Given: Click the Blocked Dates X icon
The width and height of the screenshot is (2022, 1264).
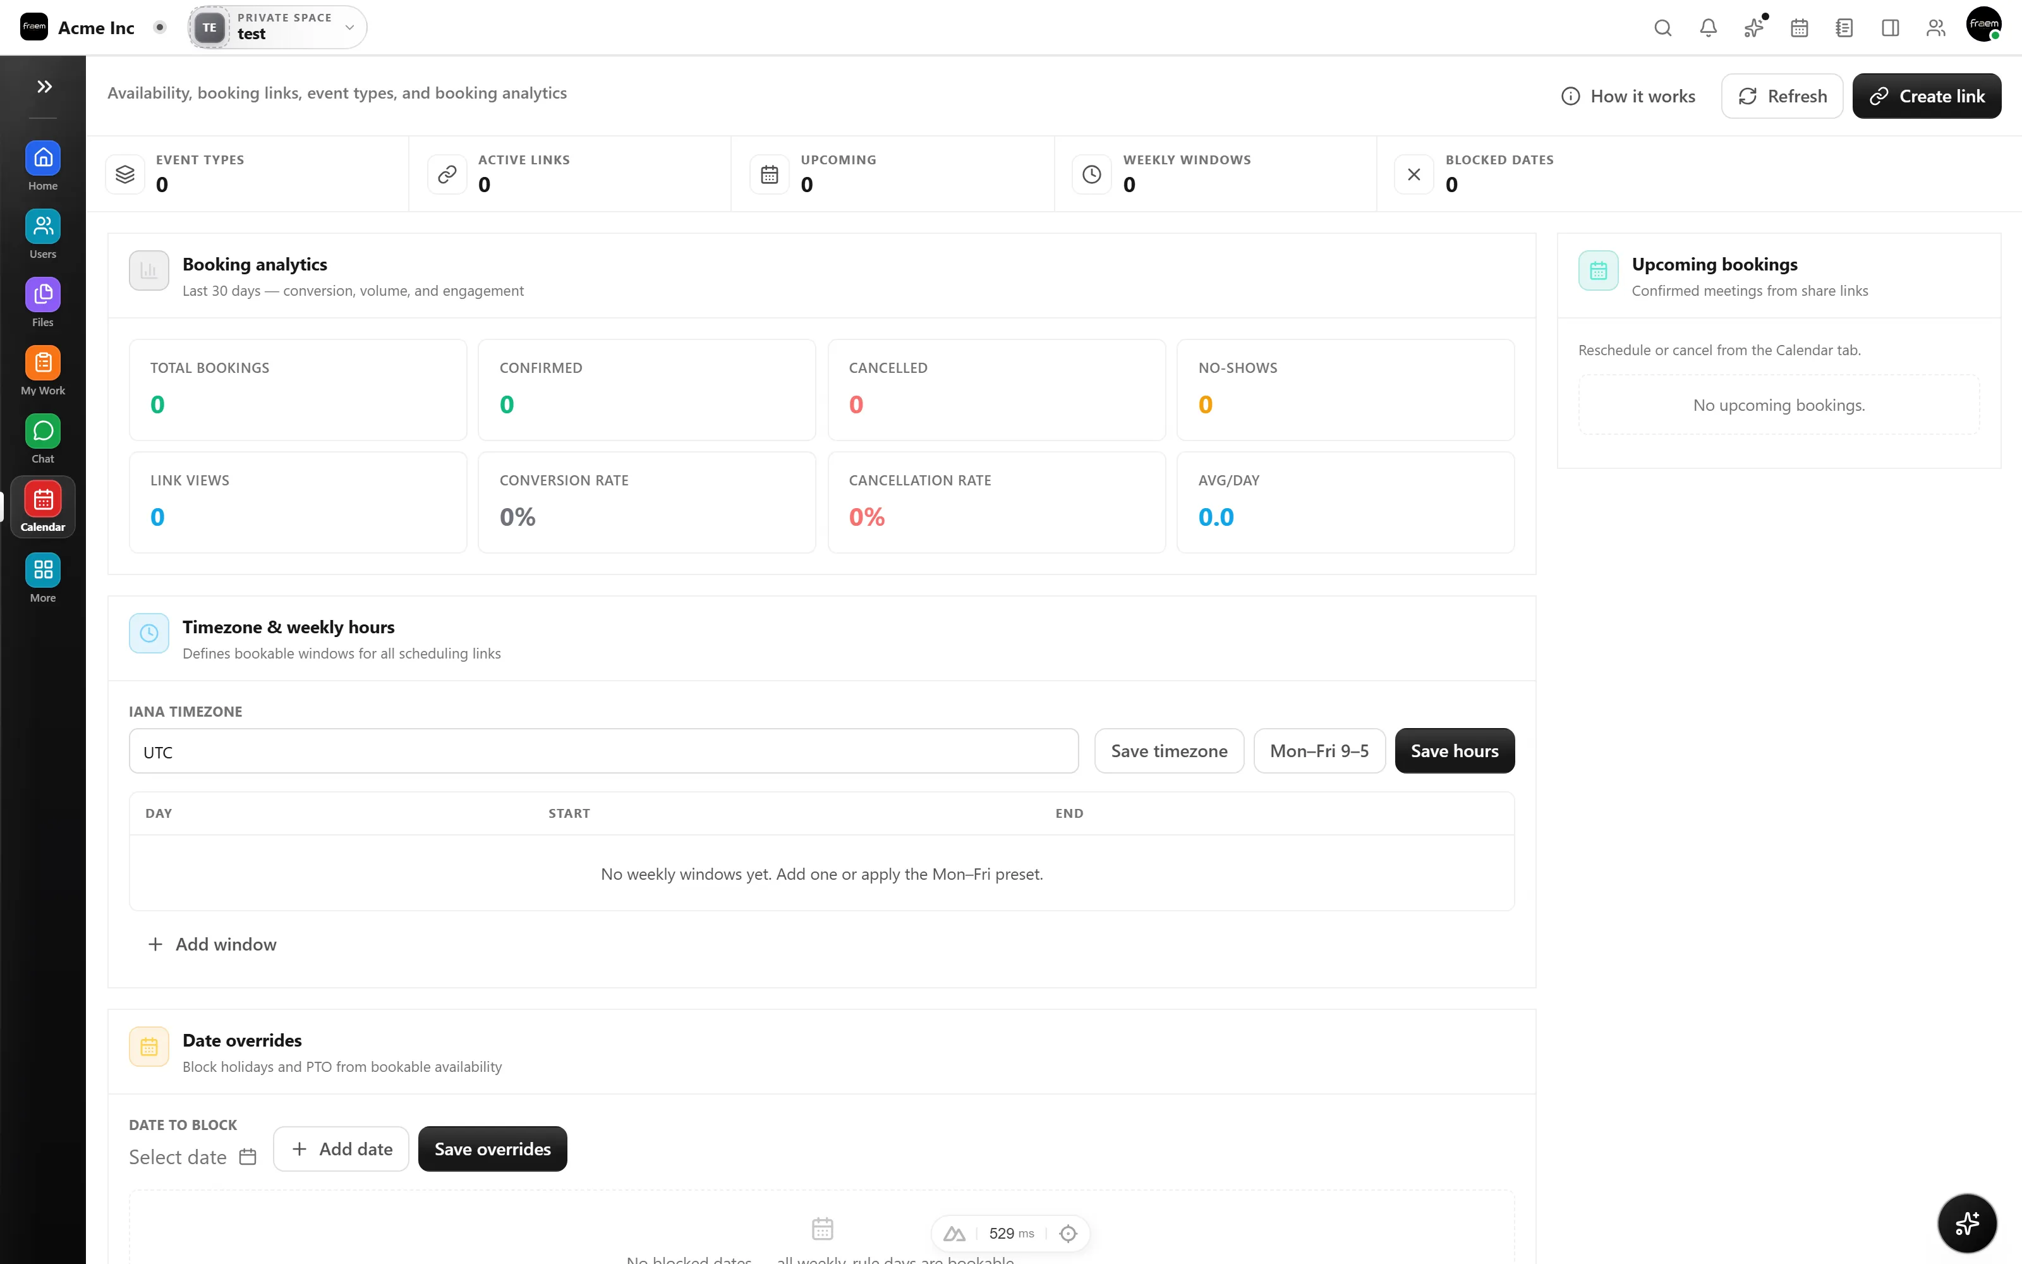Looking at the screenshot, I should tap(1414, 174).
